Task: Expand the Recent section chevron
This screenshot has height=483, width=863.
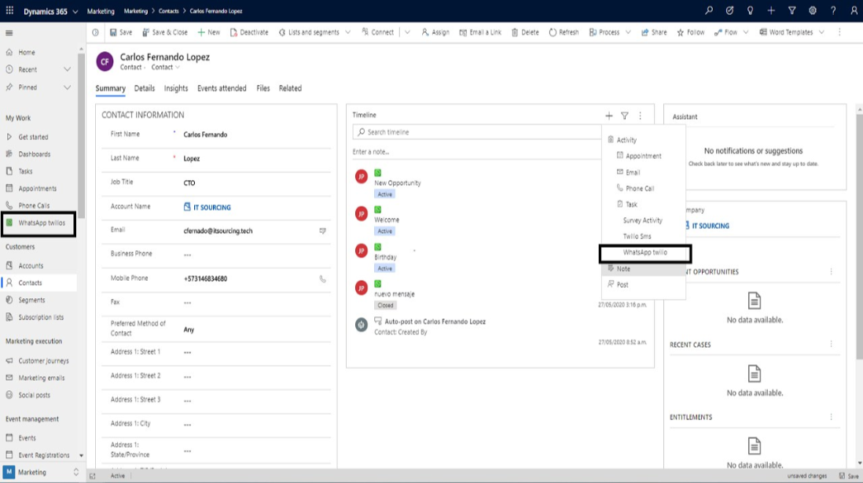Action: [67, 69]
